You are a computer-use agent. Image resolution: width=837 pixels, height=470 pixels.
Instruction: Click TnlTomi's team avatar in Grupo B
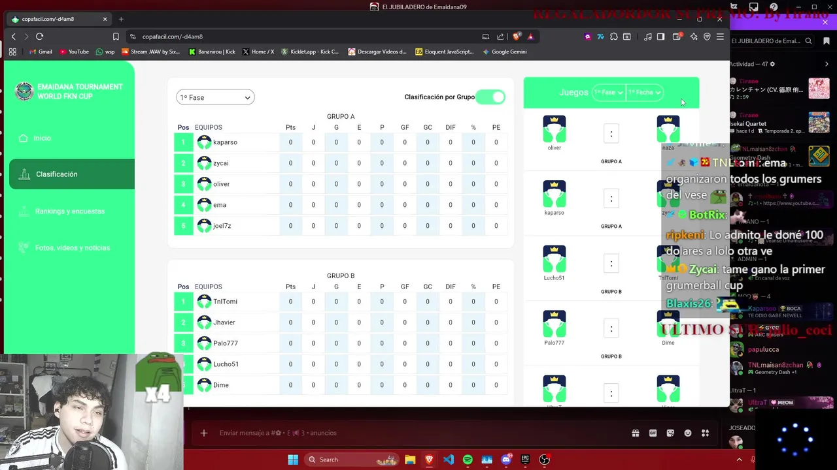click(204, 302)
